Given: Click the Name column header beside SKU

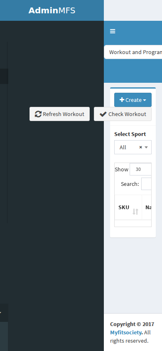Looking at the screenshot, I should 148,207.
